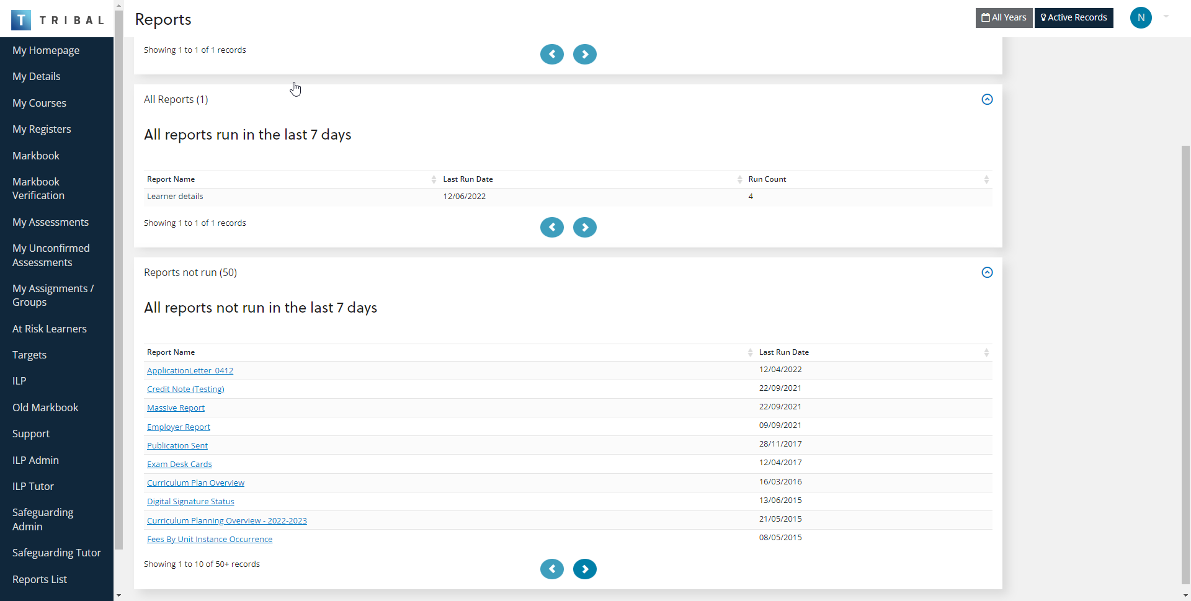Open the user avatar N menu
Viewport: 1191px width, 601px height.
tap(1140, 18)
